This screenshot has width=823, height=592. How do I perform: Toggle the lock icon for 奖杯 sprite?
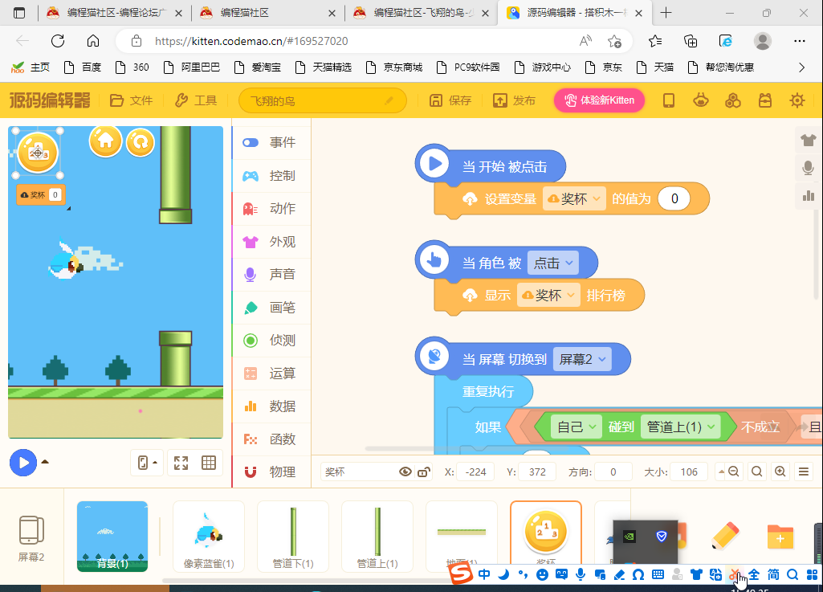point(424,472)
